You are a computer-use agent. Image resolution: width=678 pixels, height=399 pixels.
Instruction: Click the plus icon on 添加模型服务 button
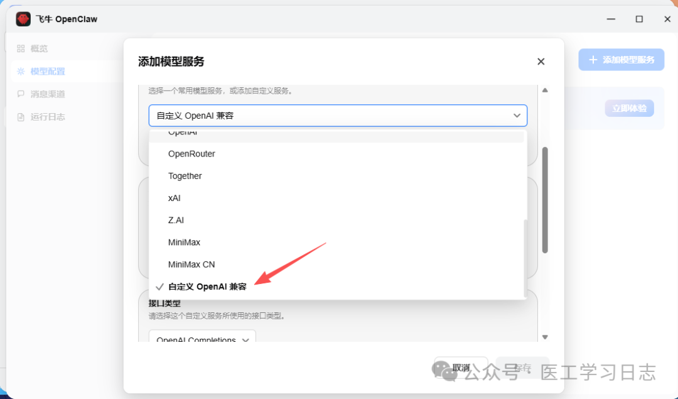point(593,60)
